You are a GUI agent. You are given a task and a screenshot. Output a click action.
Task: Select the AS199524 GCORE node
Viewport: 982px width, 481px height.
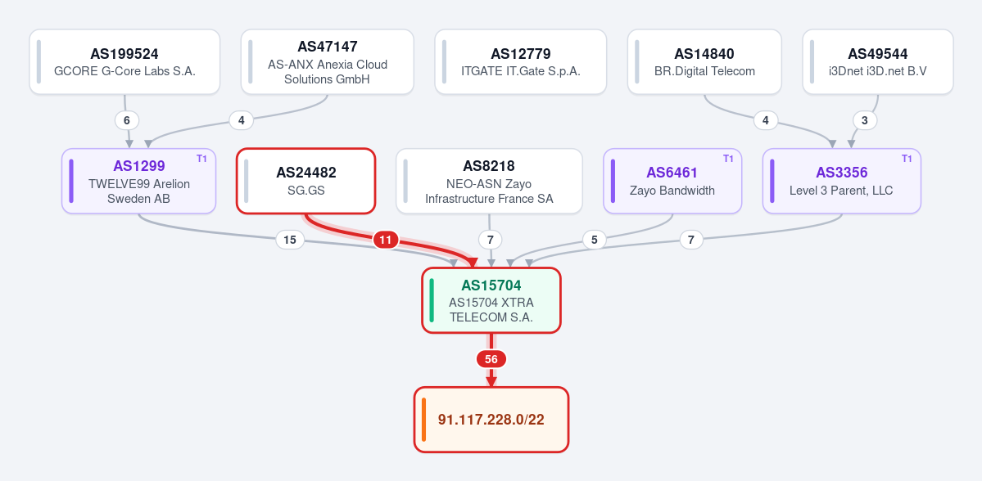[x=124, y=62]
